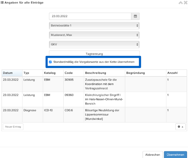This screenshot has width=188, height=158.
Task: Click the Diagnose type cell
Action: click(33, 115)
